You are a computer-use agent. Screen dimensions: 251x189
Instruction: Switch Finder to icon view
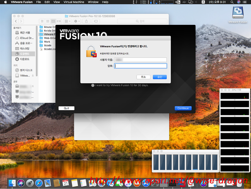pos(42,21)
